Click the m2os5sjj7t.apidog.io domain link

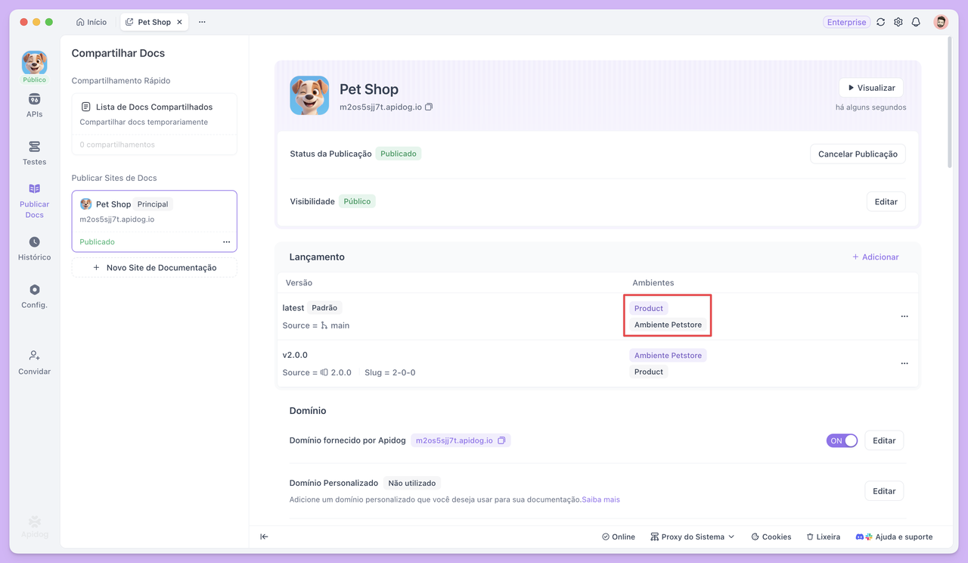(x=455, y=440)
